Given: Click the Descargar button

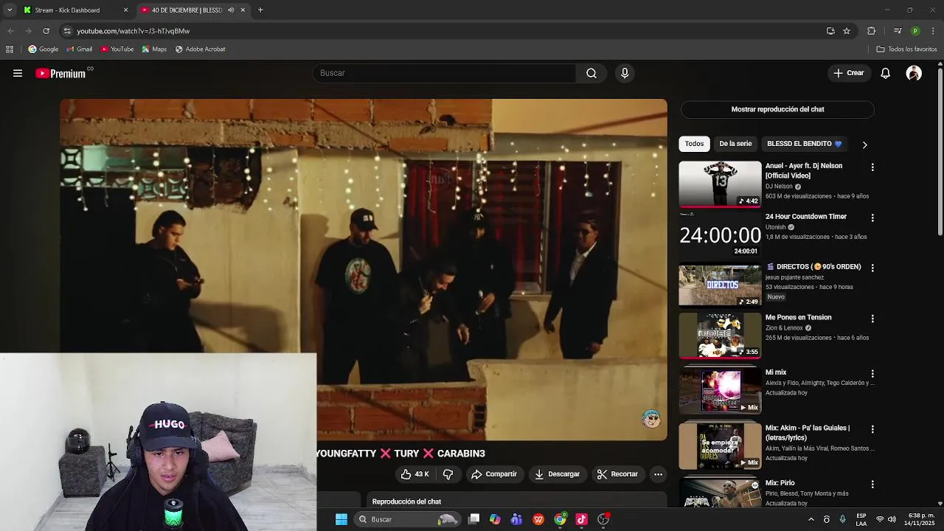Looking at the screenshot, I should (x=558, y=474).
